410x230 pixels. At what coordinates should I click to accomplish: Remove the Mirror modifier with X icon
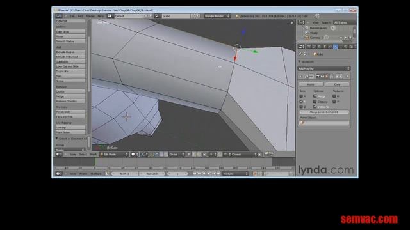click(347, 76)
